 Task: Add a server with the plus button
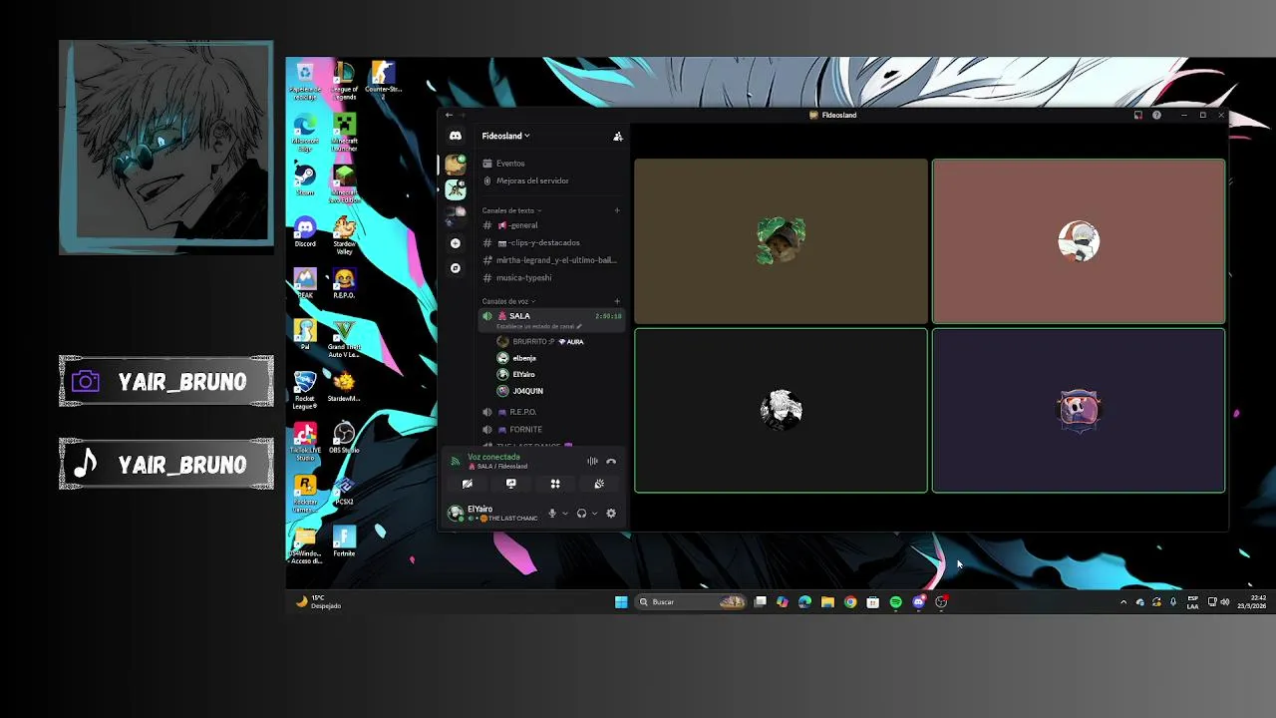point(456,243)
